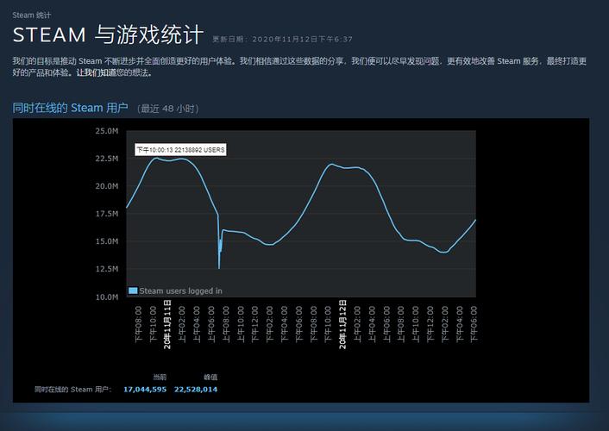Click the '20年11月12日' date axis label
Image resolution: width=609 pixels, height=431 pixels.
(x=342, y=325)
